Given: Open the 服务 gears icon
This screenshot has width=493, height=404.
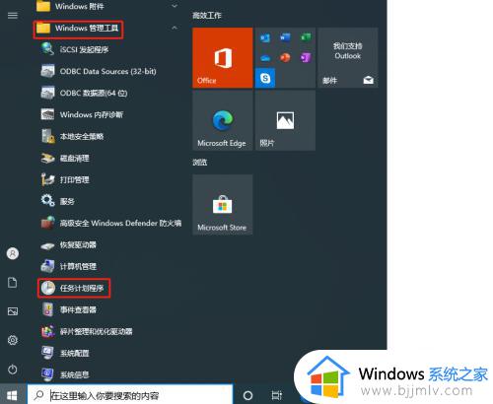Looking at the screenshot, I should 47,201.
